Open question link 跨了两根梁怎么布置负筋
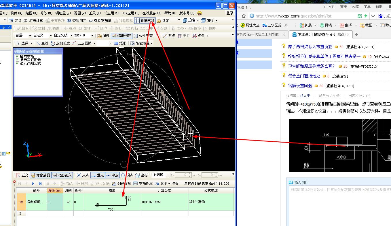The height and width of the screenshot is (226, 391). point(310,47)
